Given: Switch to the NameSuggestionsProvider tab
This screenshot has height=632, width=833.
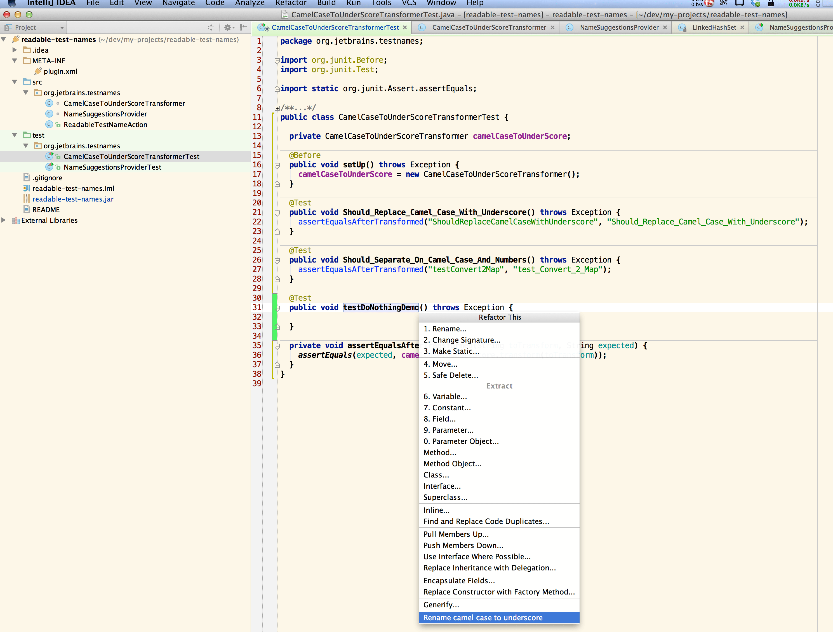Looking at the screenshot, I should [619, 27].
